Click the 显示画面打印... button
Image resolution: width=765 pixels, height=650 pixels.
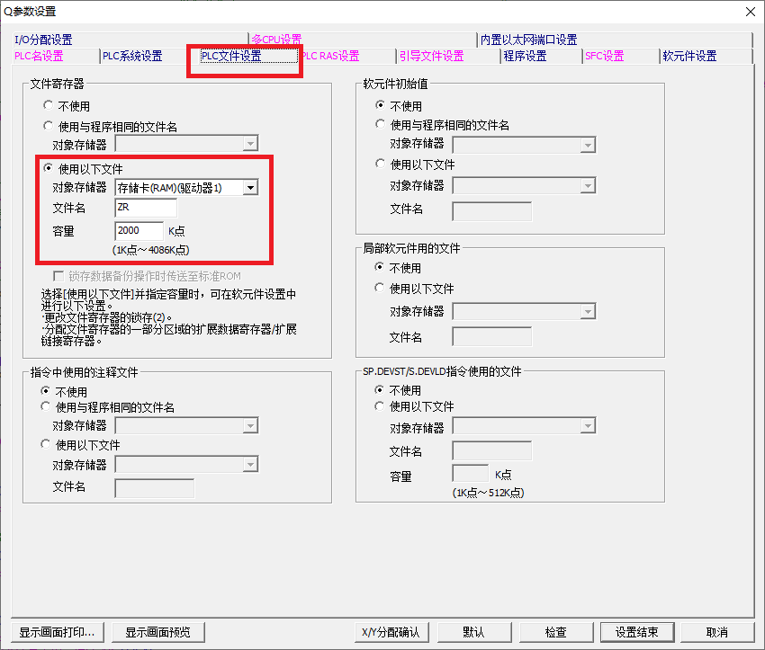57,632
